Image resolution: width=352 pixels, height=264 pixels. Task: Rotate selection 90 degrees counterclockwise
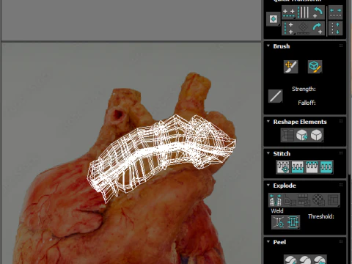(x=318, y=12)
